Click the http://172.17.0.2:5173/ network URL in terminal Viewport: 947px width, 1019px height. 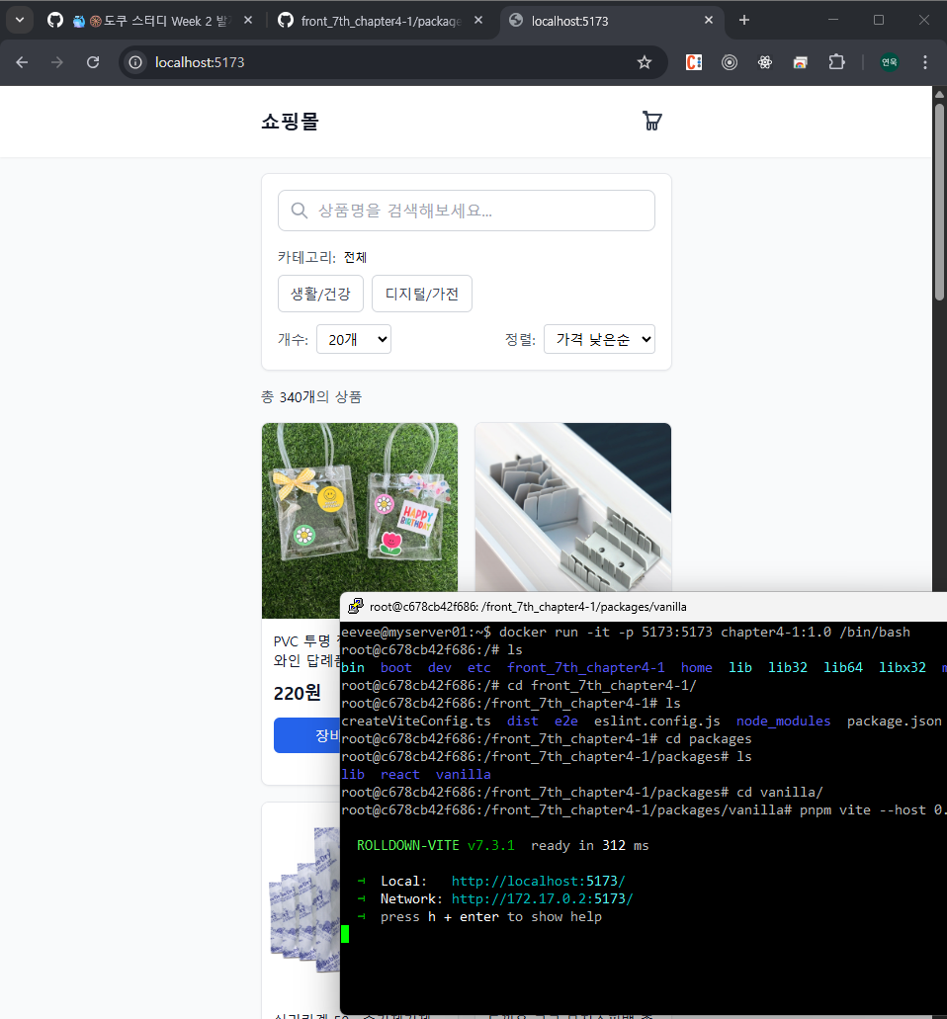click(542, 898)
